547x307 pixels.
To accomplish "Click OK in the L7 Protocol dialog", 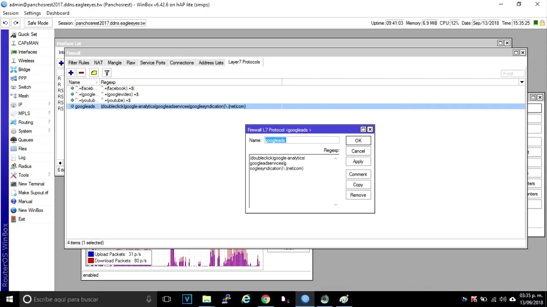I will [x=358, y=141].
